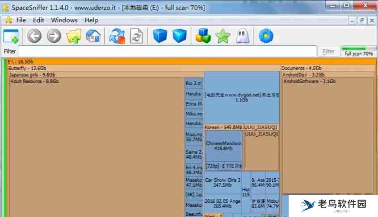
Task: Select the Beautifu file block
Action: click(x=194, y=213)
